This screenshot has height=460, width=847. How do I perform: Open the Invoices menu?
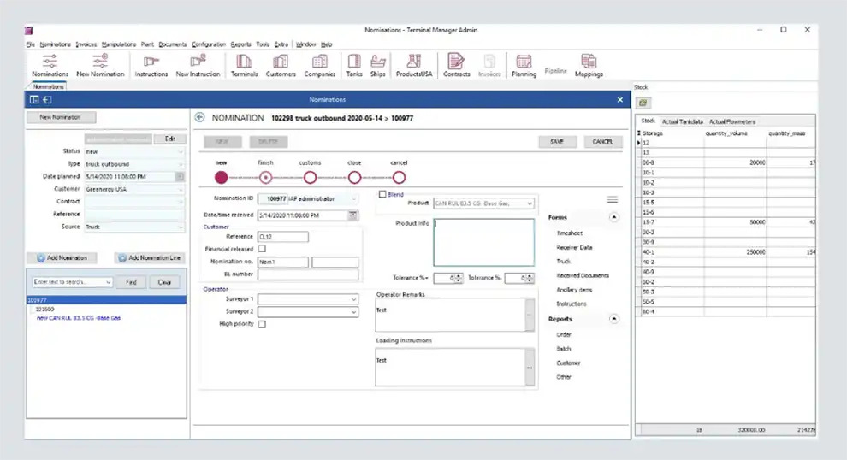point(86,44)
